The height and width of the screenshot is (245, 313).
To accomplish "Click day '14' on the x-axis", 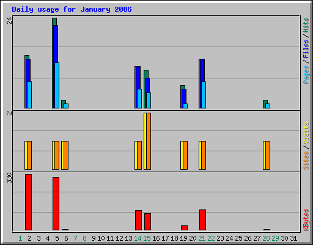I will (x=138, y=238).
